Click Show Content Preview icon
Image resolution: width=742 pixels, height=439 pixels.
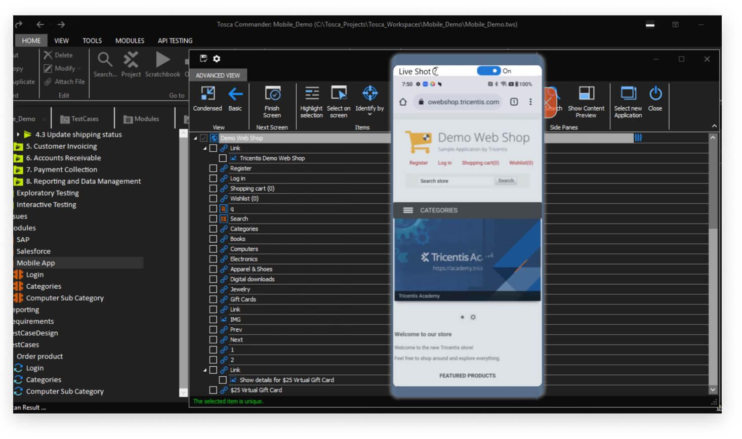point(586,94)
